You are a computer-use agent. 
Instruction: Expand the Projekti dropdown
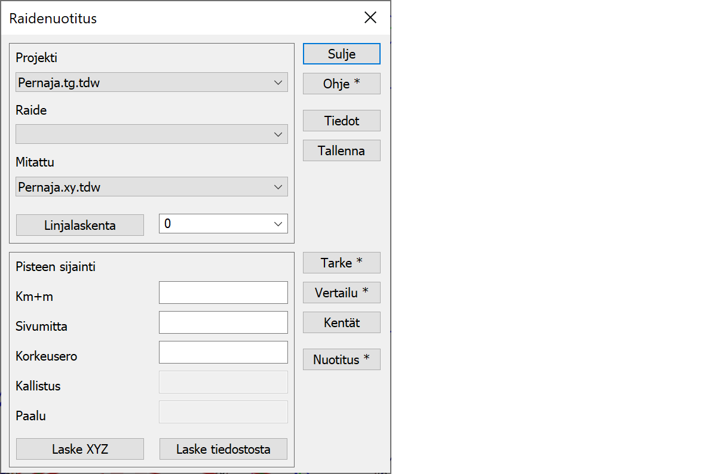point(151,82)
